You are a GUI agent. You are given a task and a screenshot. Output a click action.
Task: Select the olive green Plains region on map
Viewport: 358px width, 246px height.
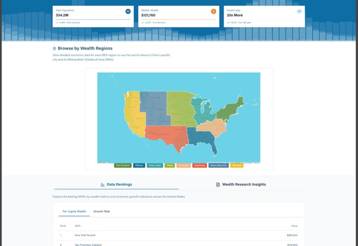[x=181, y=108]
